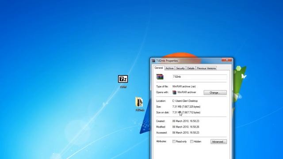Click the Accessed date value
The width and height of the screenshot is (283, 159).
coord(186,132)
